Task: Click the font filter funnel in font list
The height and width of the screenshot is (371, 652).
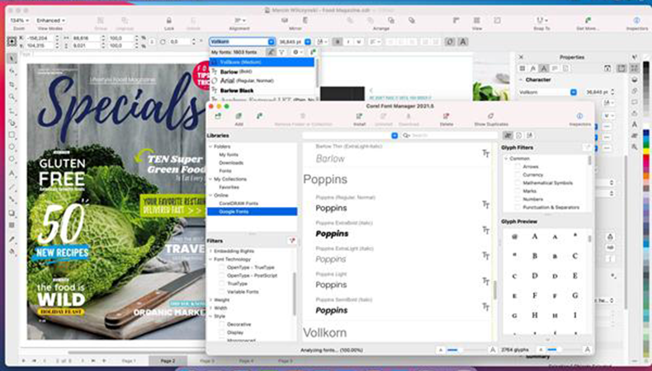Action: pyautogui.click(x=282, y=52)
